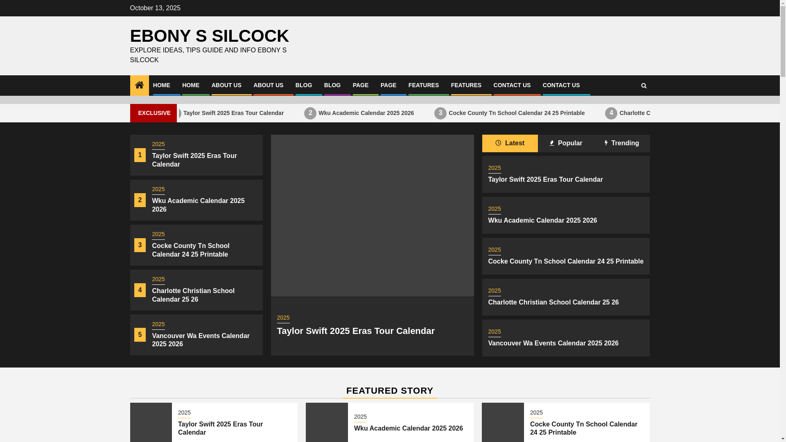Open Taylor Swift Eras Tour featured story title
Image resolution: width=786 pixels, height=442 pixels.
[220, 428]
